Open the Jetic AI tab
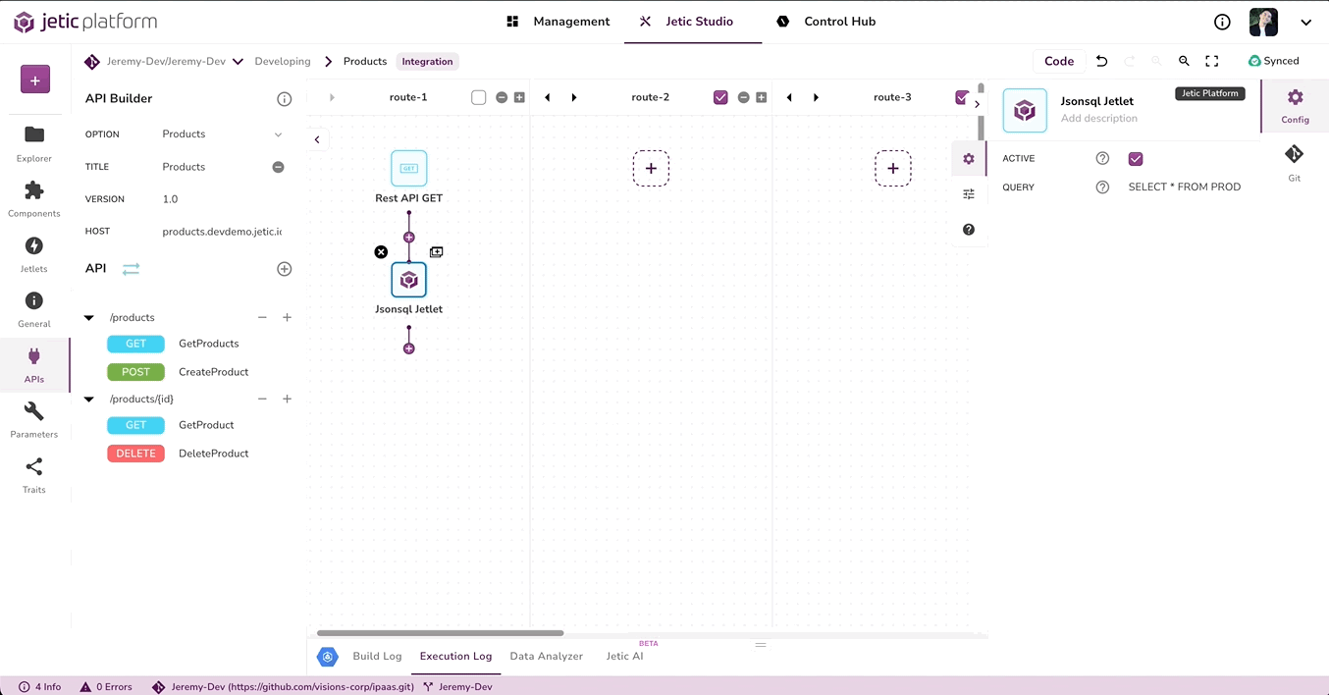1329x695 pixels. point(624,657)
